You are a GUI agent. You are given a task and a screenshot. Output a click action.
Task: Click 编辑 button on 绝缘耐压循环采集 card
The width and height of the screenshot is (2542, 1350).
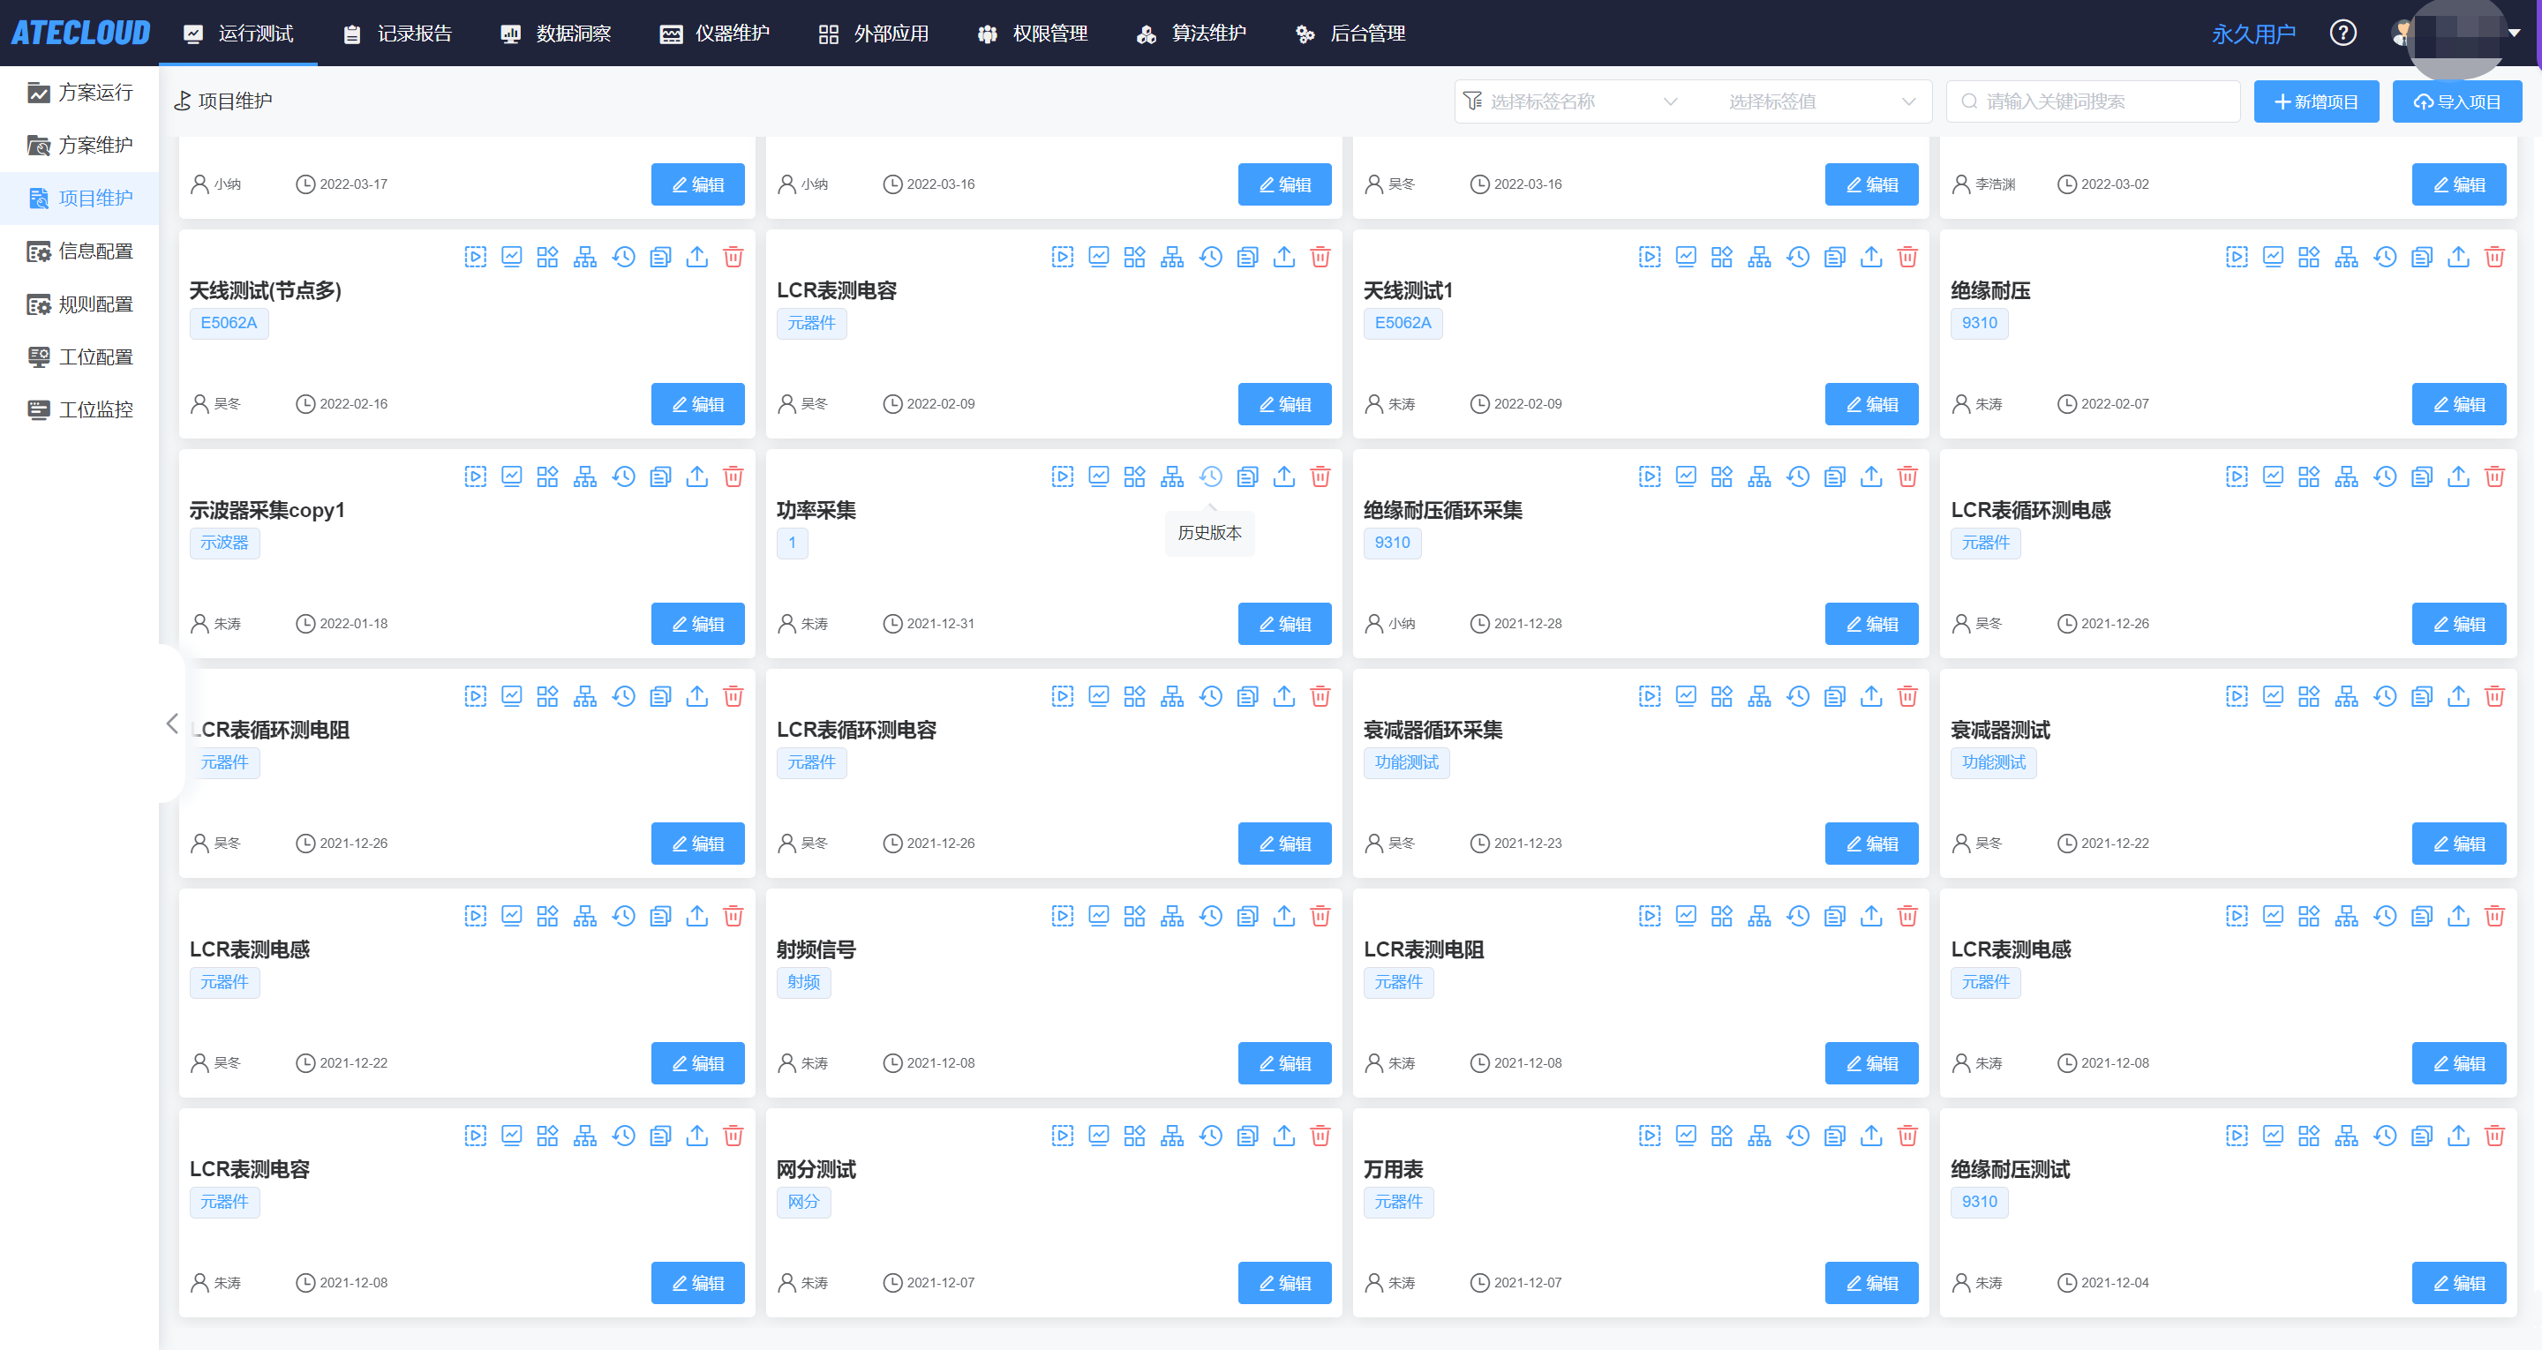coord(1870,624)
